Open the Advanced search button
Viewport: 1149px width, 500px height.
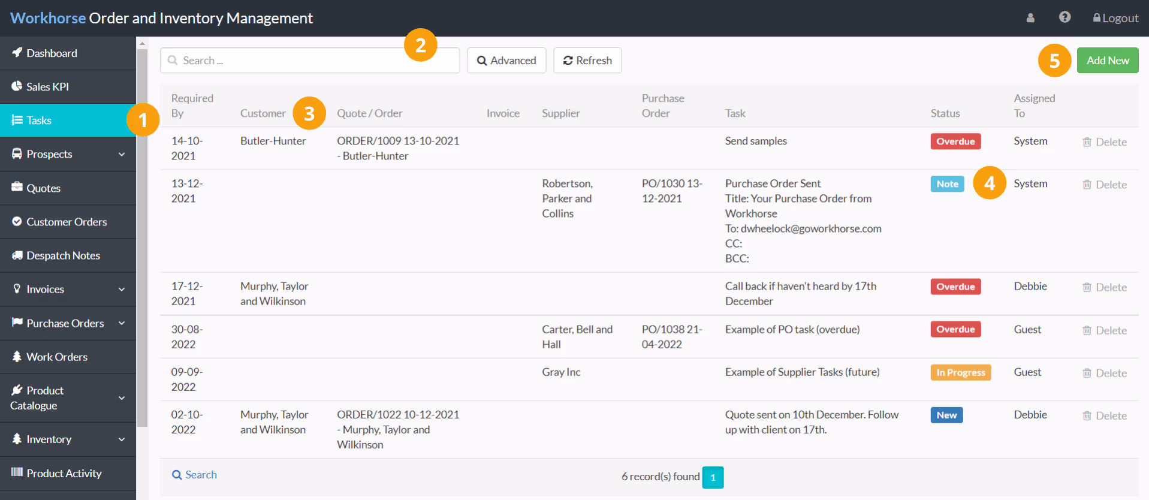[x=506, y=61]
